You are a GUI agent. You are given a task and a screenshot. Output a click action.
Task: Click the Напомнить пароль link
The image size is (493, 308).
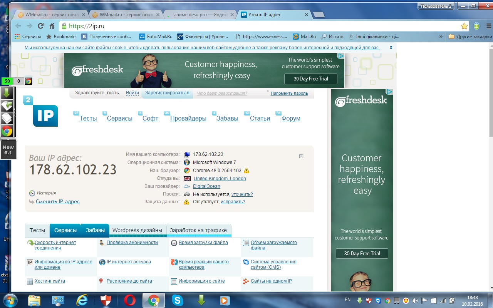point(289,93)
